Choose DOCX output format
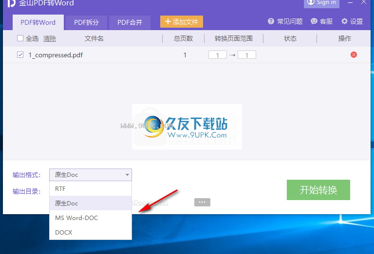Image resolution: width=374 pixels, height=254 pixels. [91, 232]
